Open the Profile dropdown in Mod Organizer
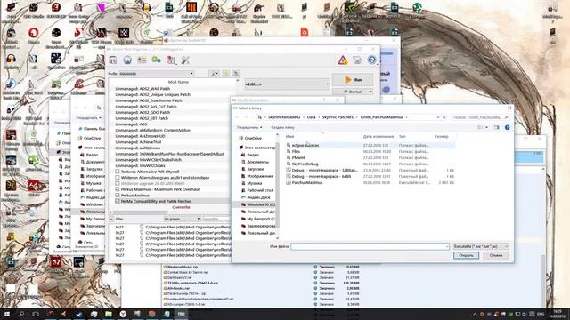Screen dimensions: 570x320 pyautogui.click(x=157, y=74)
